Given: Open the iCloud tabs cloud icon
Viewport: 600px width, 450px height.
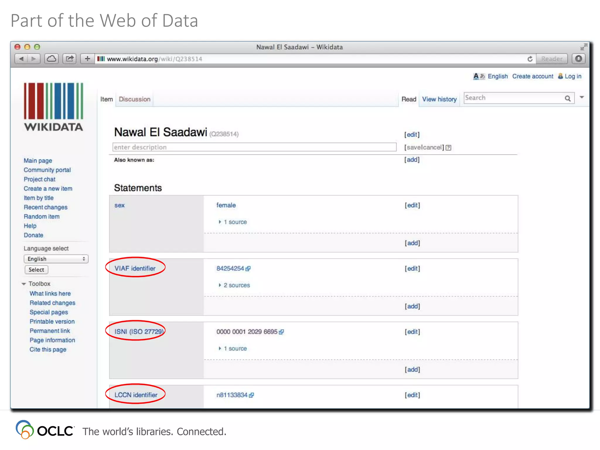Looking at the screenshot, I should (52, 59).
